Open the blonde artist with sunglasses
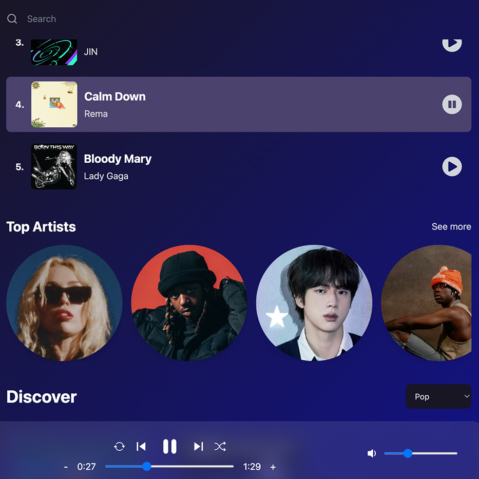479x479 pixels. (x=65, y=303)
